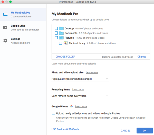Click the Pictures folder icon
Viewport: 154px width, 135px height.
coord(61,38)
